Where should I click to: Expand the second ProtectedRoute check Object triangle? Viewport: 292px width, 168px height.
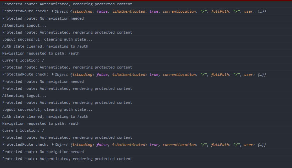[x=53, y=75]
